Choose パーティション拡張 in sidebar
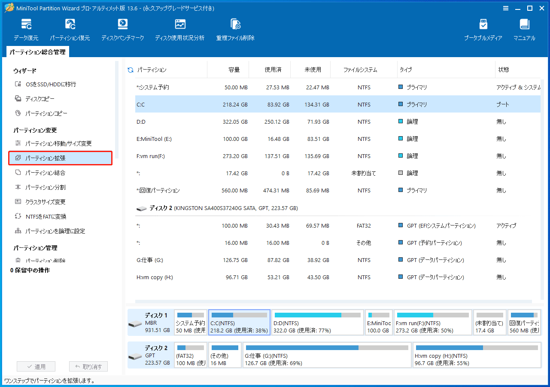Image resolution: width=550 pixels, height=387 pixels. point(60,158)
